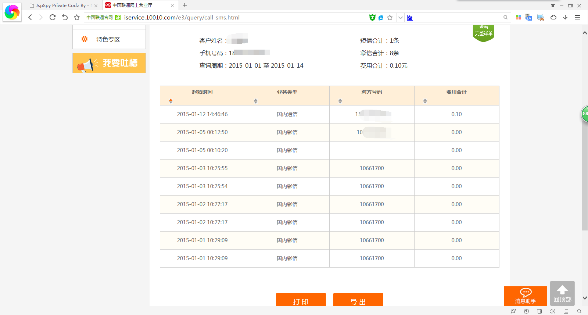Click the browser forward arrow
The image size is (588, 315).
point(41,17)
